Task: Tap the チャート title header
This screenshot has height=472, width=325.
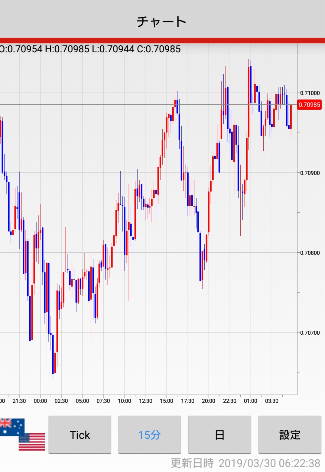Action: tap(162, 21)
